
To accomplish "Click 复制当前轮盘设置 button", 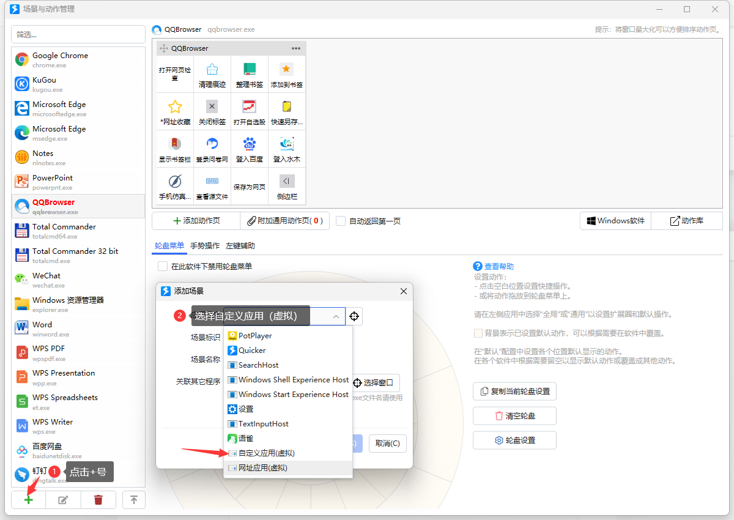I will coord(514,392).
